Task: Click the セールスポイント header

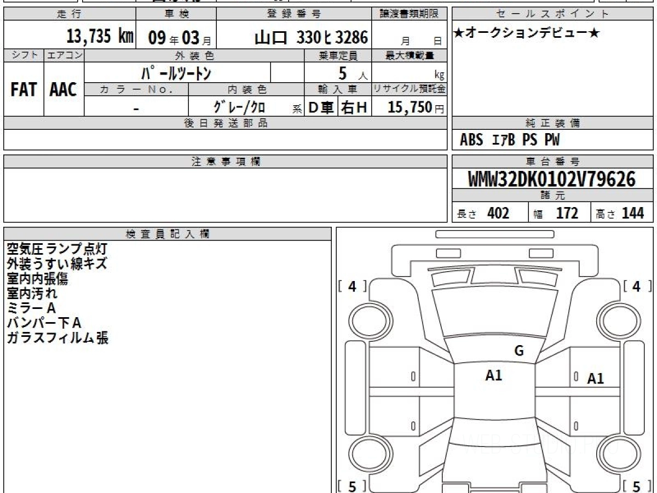Action: (x=552, y=14)
